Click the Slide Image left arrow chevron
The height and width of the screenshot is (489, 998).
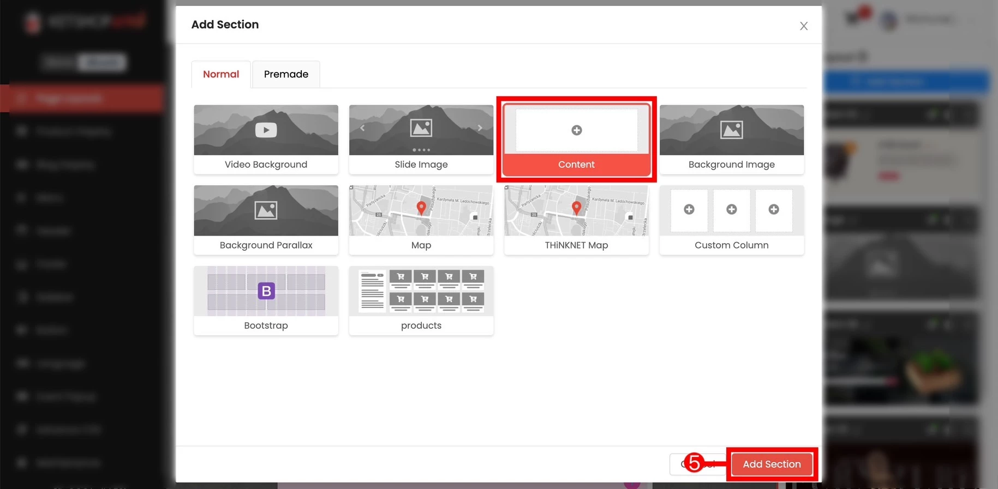[x=362, y=128]
